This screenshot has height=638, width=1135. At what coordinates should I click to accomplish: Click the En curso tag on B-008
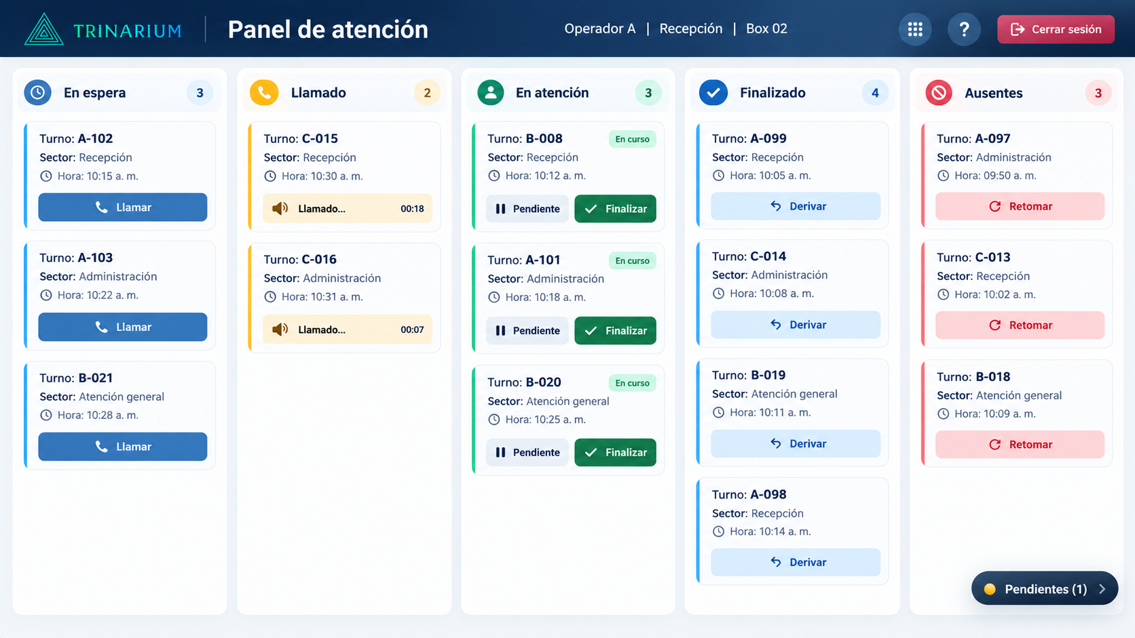(632, 139)
